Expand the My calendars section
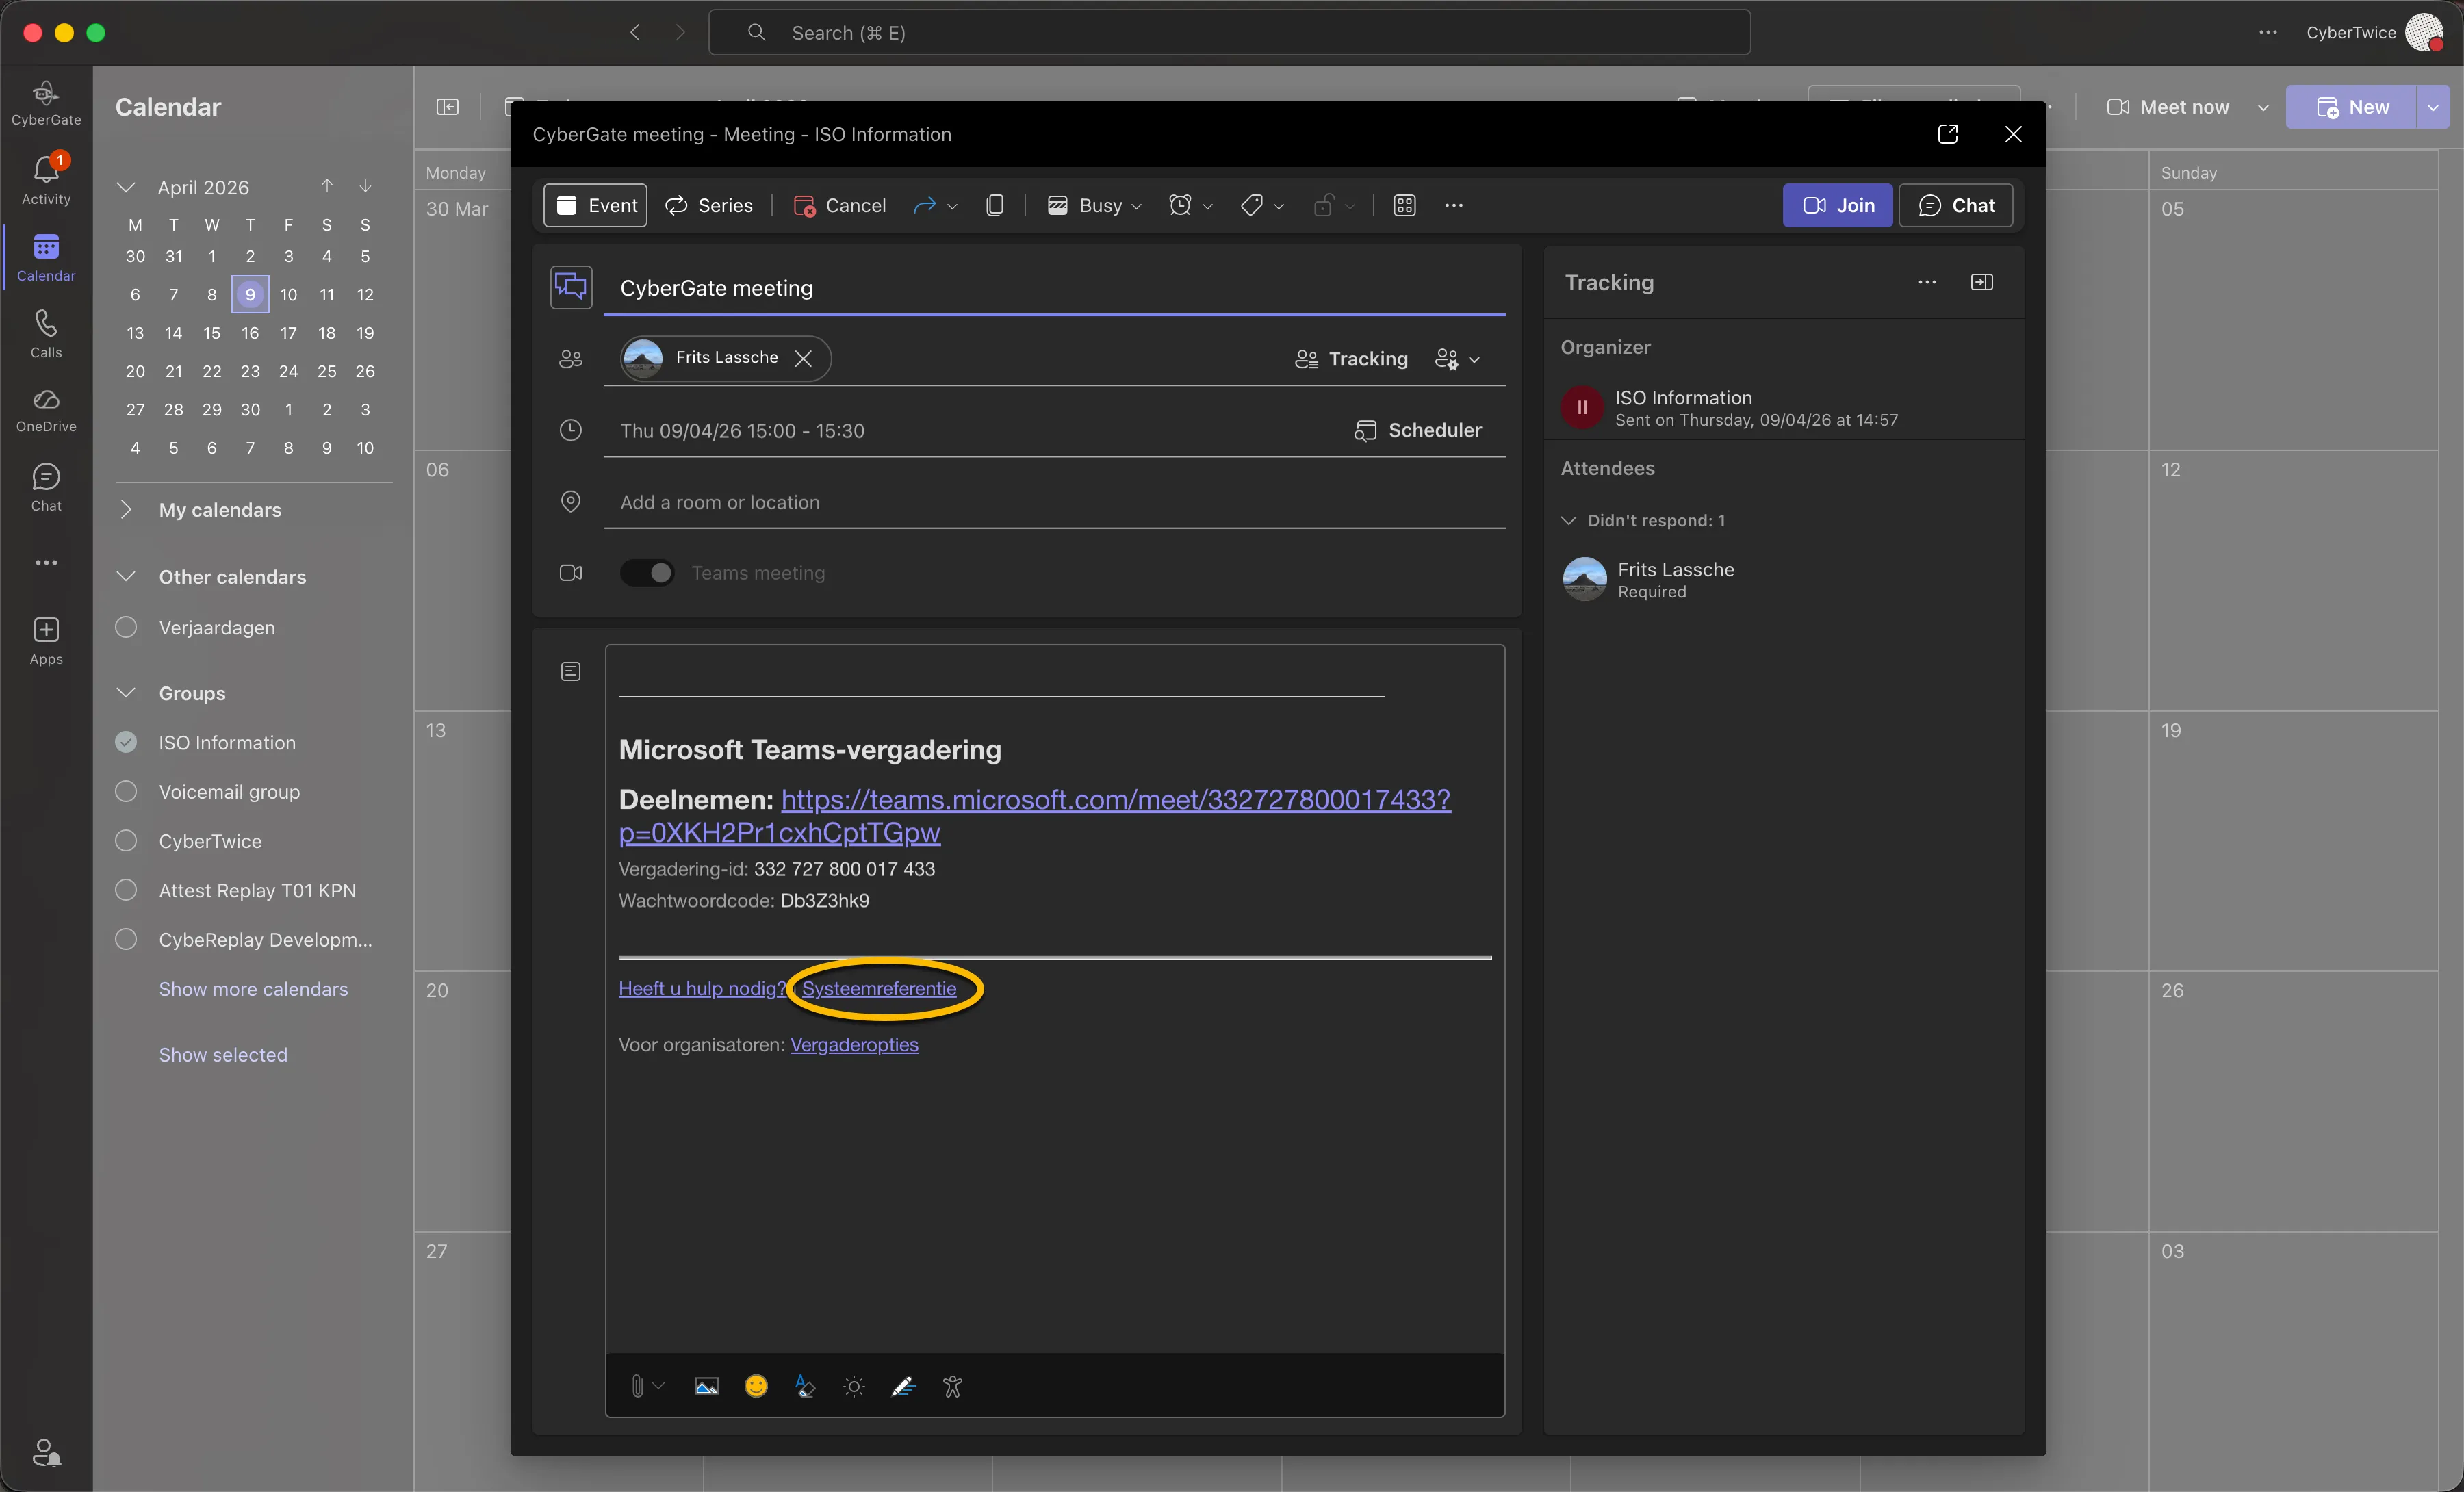The image size is (2464, 1492). [126, 509]
